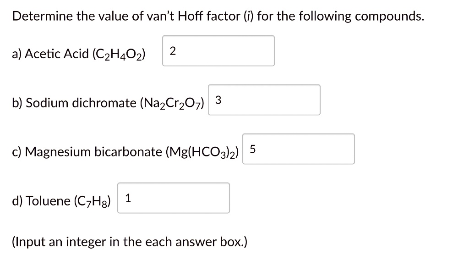
Task: Click the answer box for Sodium dichromate
Action: (x=264, y=100)
